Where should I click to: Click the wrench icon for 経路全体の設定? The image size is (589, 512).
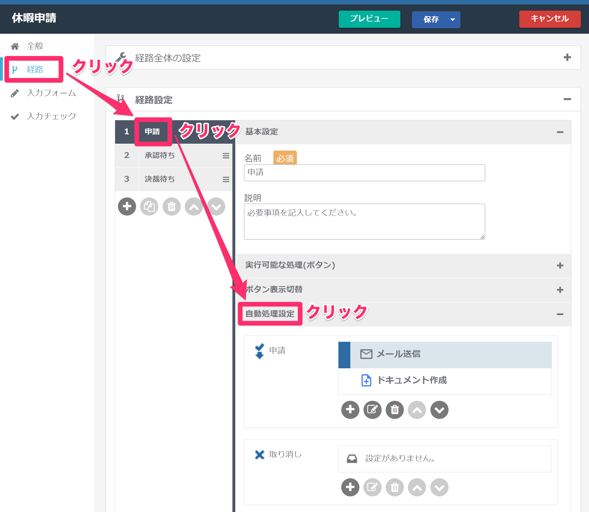click(121, 57)
